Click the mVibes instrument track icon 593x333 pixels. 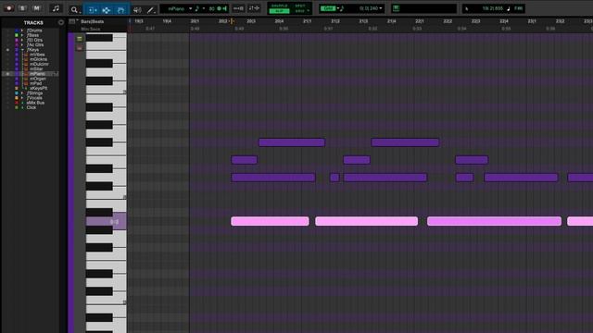pos(26,55)
